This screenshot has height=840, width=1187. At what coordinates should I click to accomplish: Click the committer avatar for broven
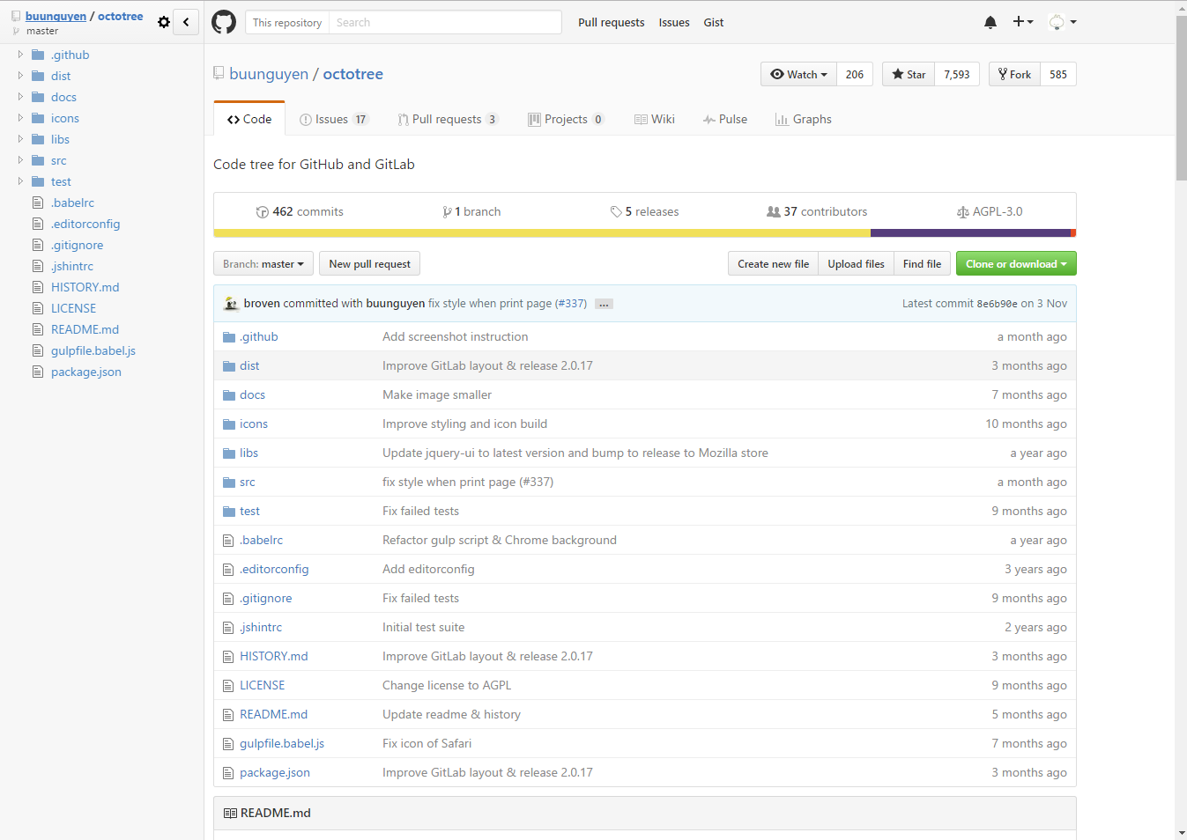pos(231,303)
